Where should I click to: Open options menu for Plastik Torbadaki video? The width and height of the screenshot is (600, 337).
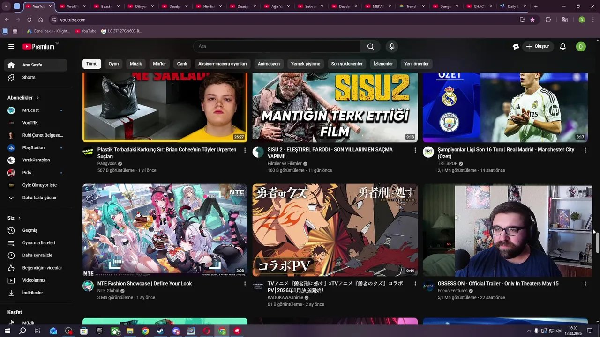pos(245,150)
